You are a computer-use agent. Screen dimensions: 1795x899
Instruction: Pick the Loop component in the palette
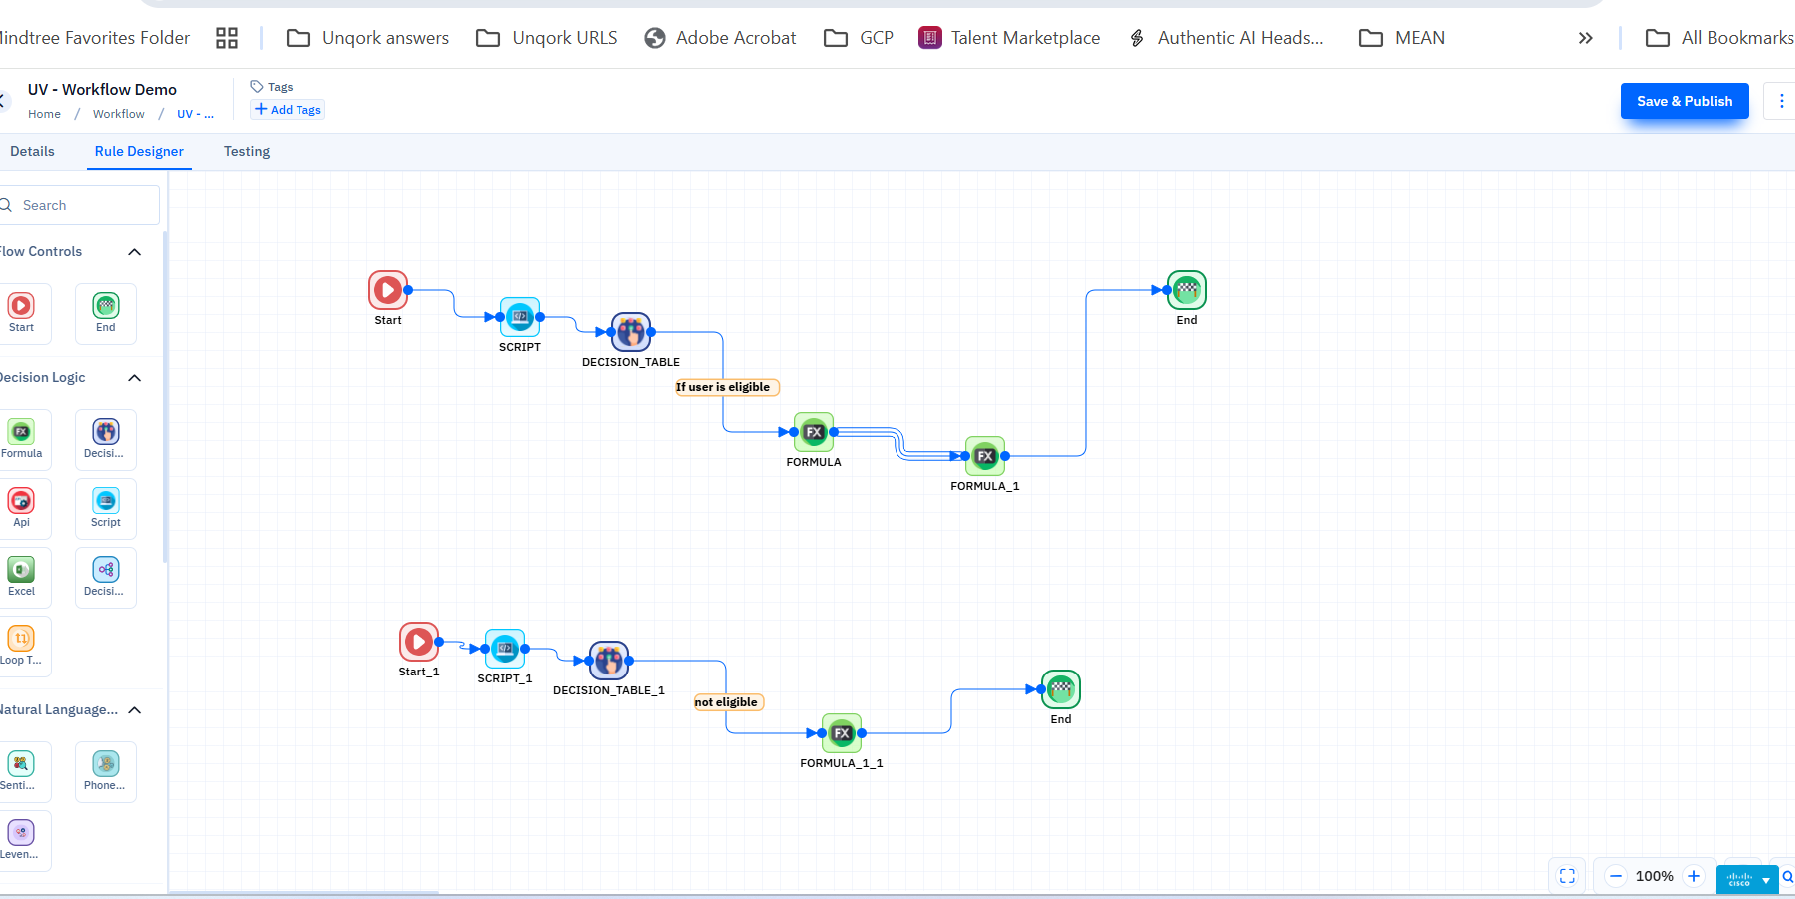(21, 646)
